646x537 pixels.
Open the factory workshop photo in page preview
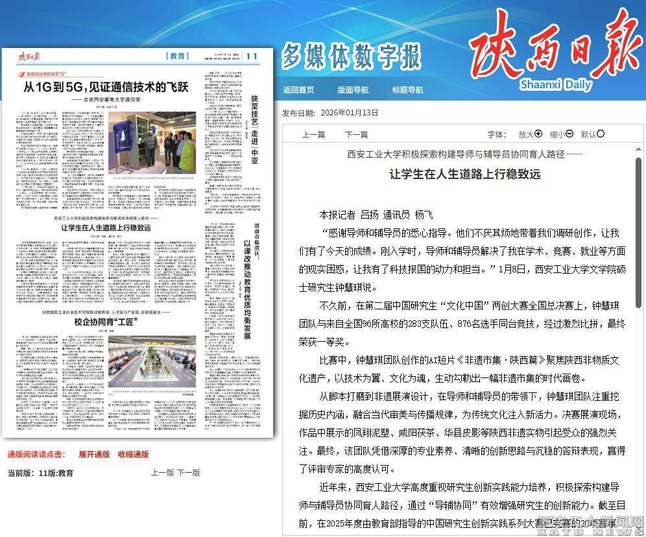(x=152, y=361)
